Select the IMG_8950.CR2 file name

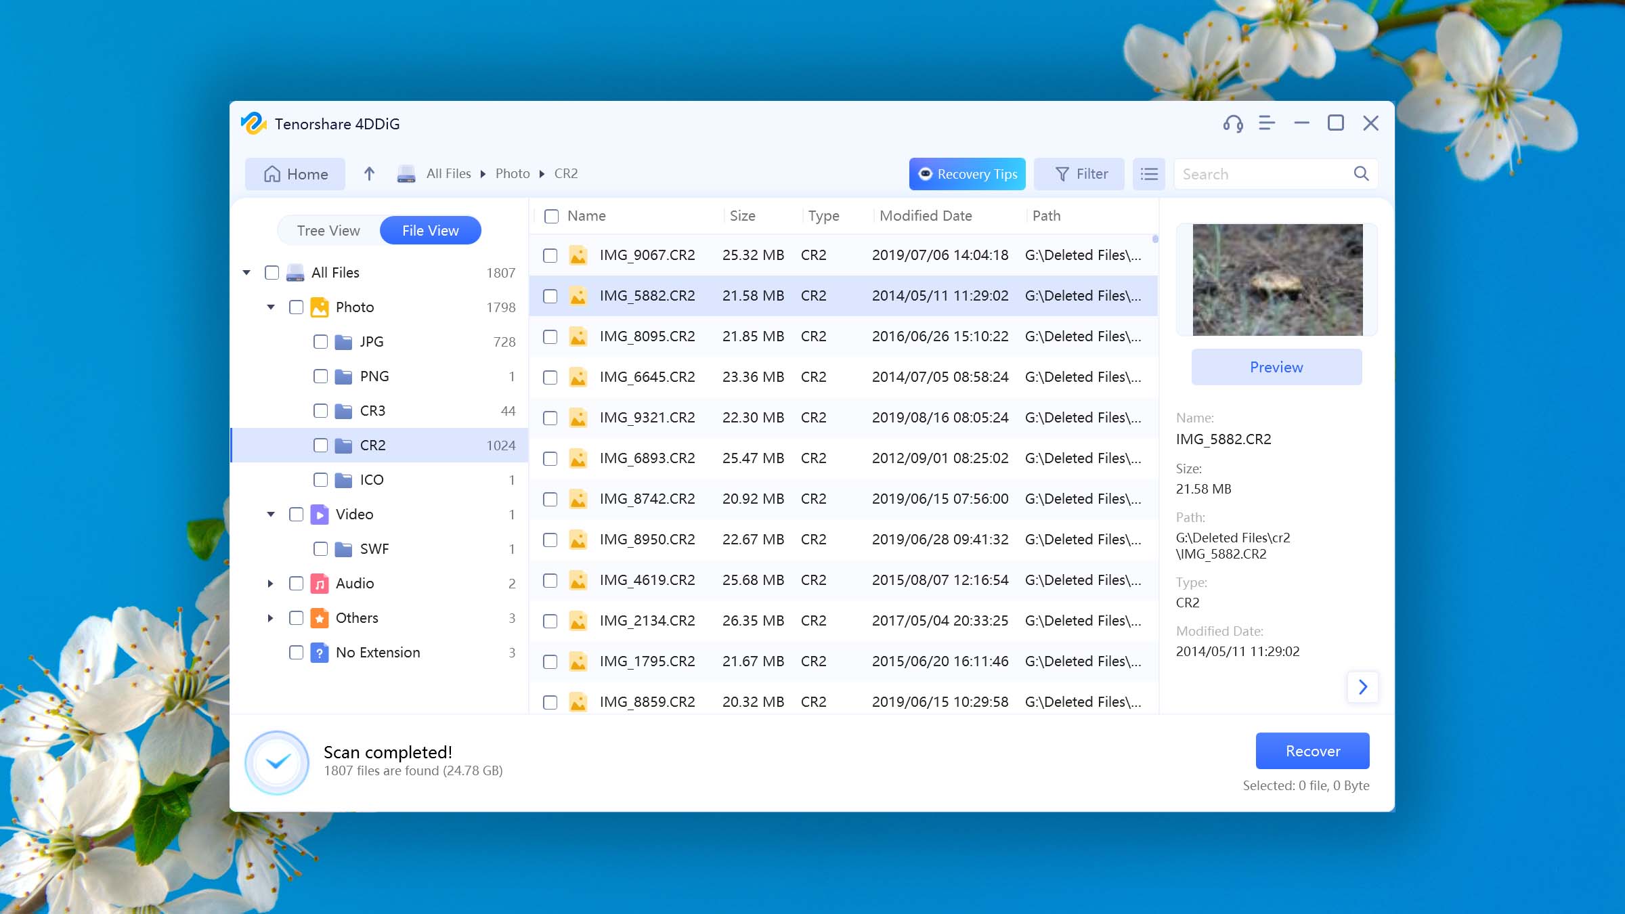[647, 540]
